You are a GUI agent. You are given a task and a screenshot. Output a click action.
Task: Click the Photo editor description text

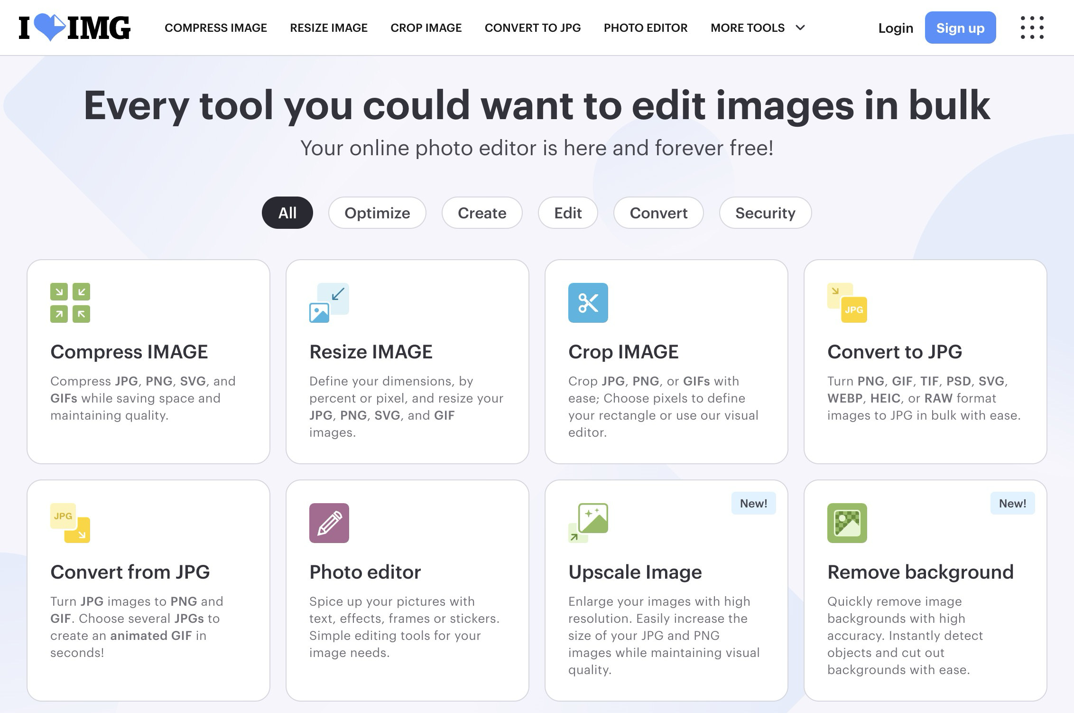point(404,627)
